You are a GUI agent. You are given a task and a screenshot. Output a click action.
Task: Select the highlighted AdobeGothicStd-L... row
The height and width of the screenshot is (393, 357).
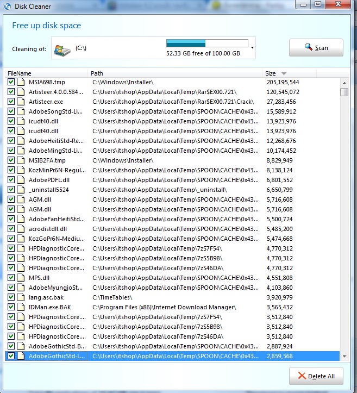pyautogui.click(x=172, y=356)
